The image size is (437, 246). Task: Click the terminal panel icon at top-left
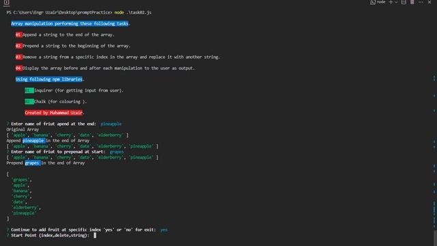pos(6,3)
